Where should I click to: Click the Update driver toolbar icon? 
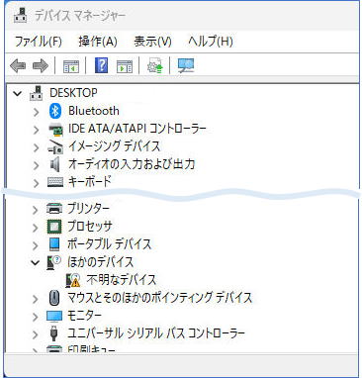(x=155, y=65)
